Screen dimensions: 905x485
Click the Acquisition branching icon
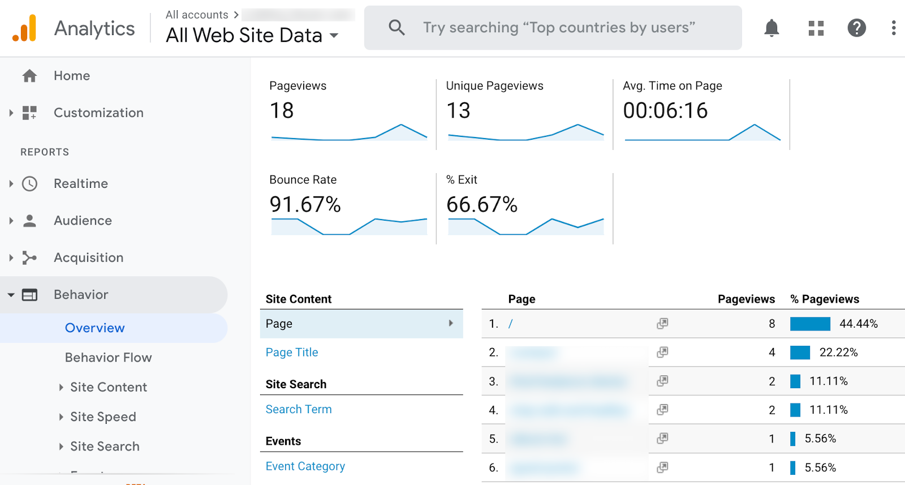coord(29,257)
